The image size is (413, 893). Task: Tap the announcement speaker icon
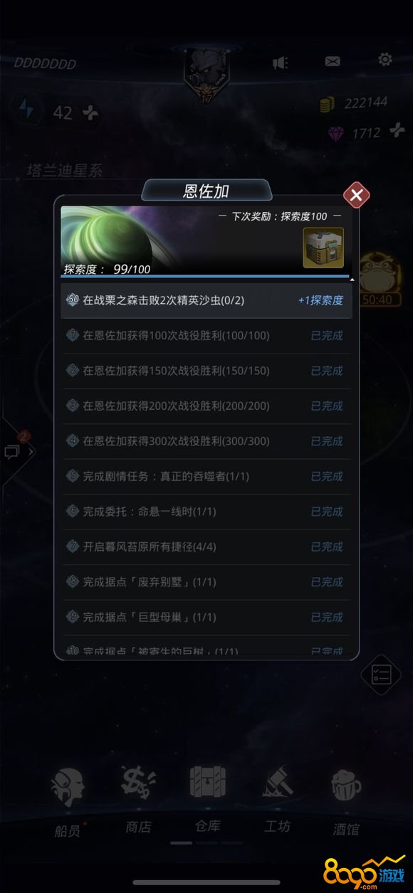click(x=281, y=63)
